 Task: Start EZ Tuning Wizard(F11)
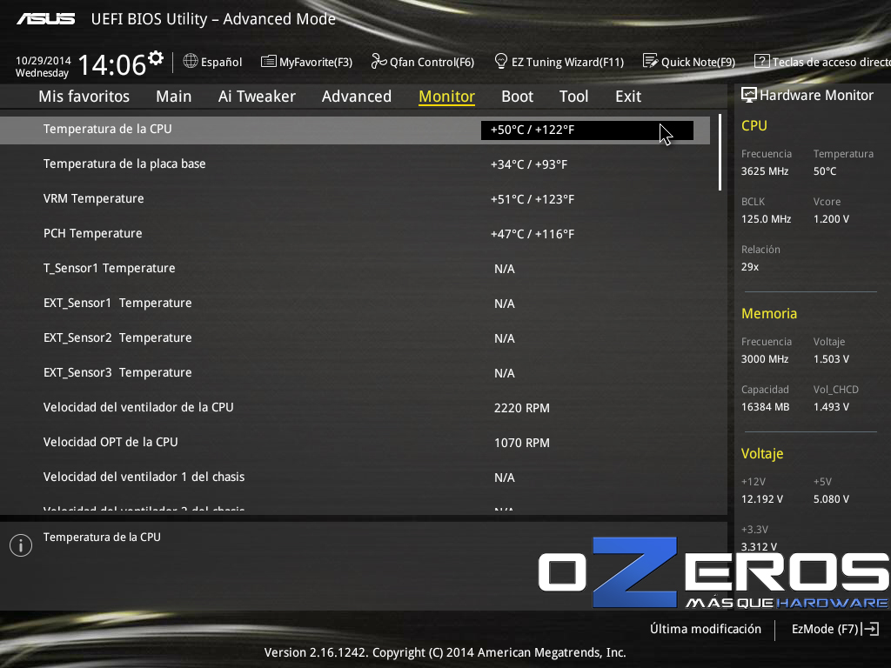[x=559, y=62]
